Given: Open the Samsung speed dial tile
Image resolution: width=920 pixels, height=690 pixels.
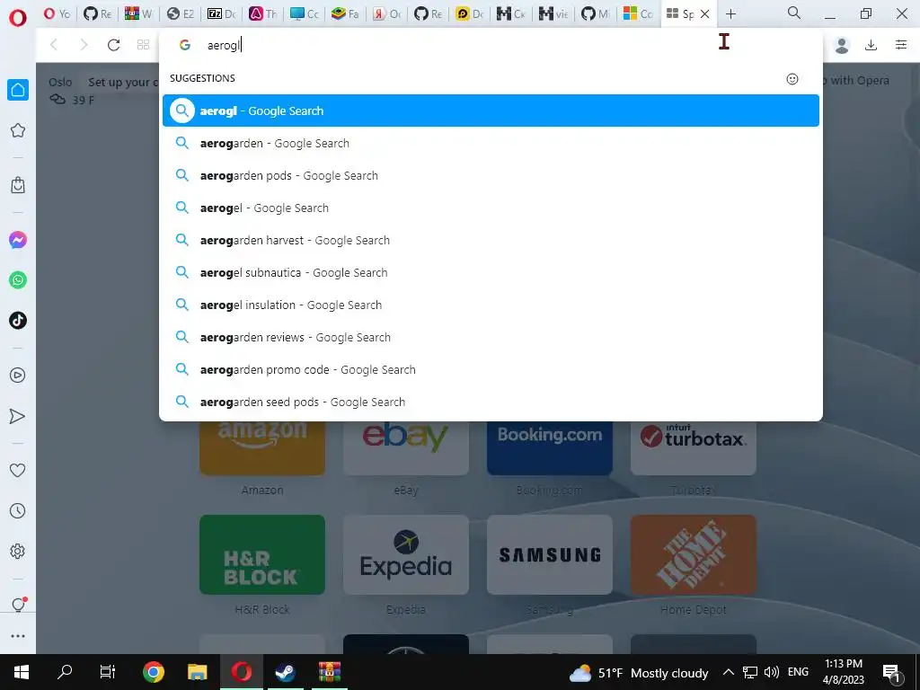Looking at the screenshot, I should click(550, 554).
